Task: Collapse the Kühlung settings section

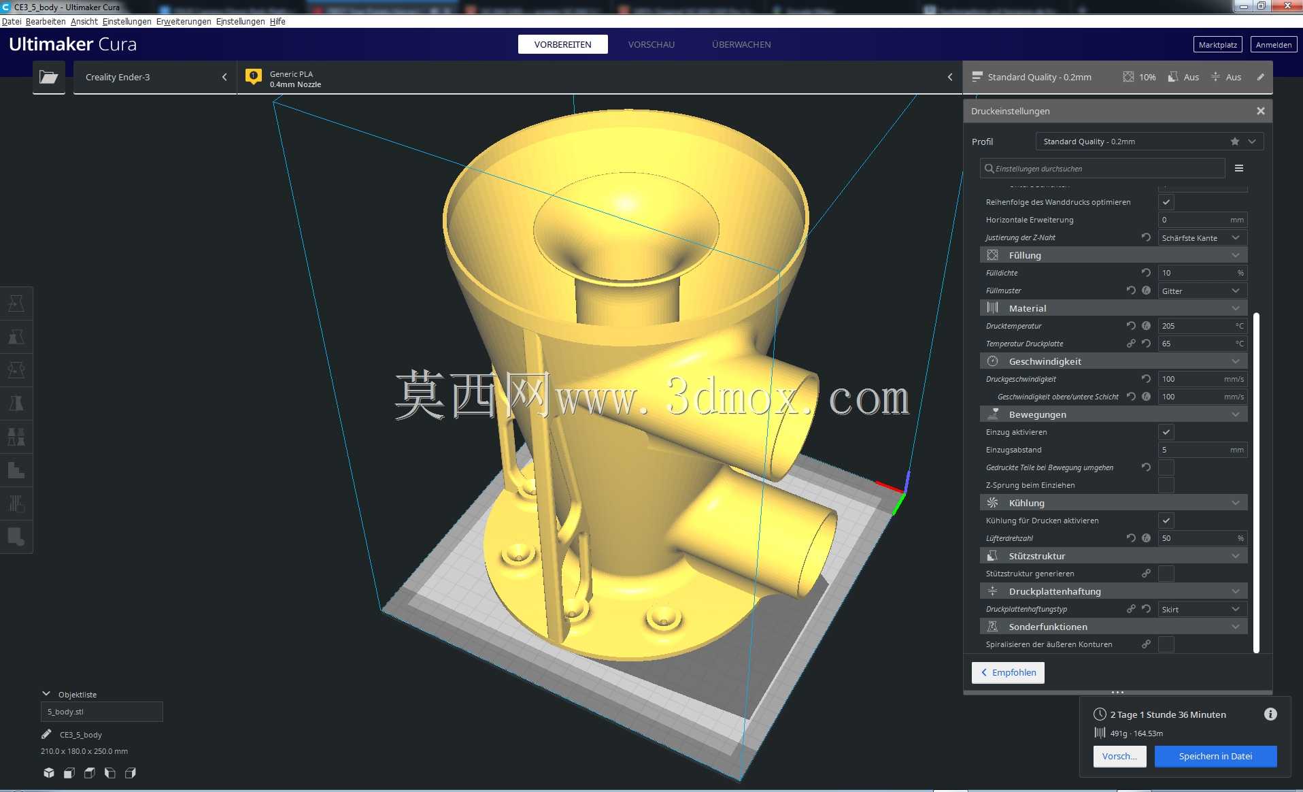Action: tap(1113, 503)
